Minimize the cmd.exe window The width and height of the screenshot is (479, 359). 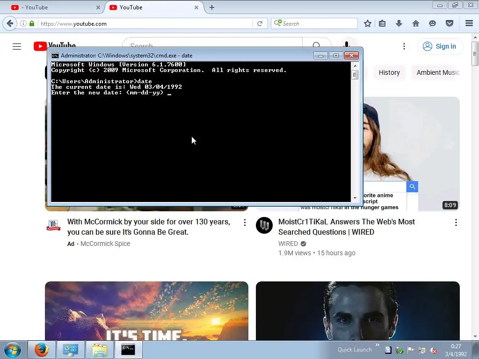click(320, 55)
